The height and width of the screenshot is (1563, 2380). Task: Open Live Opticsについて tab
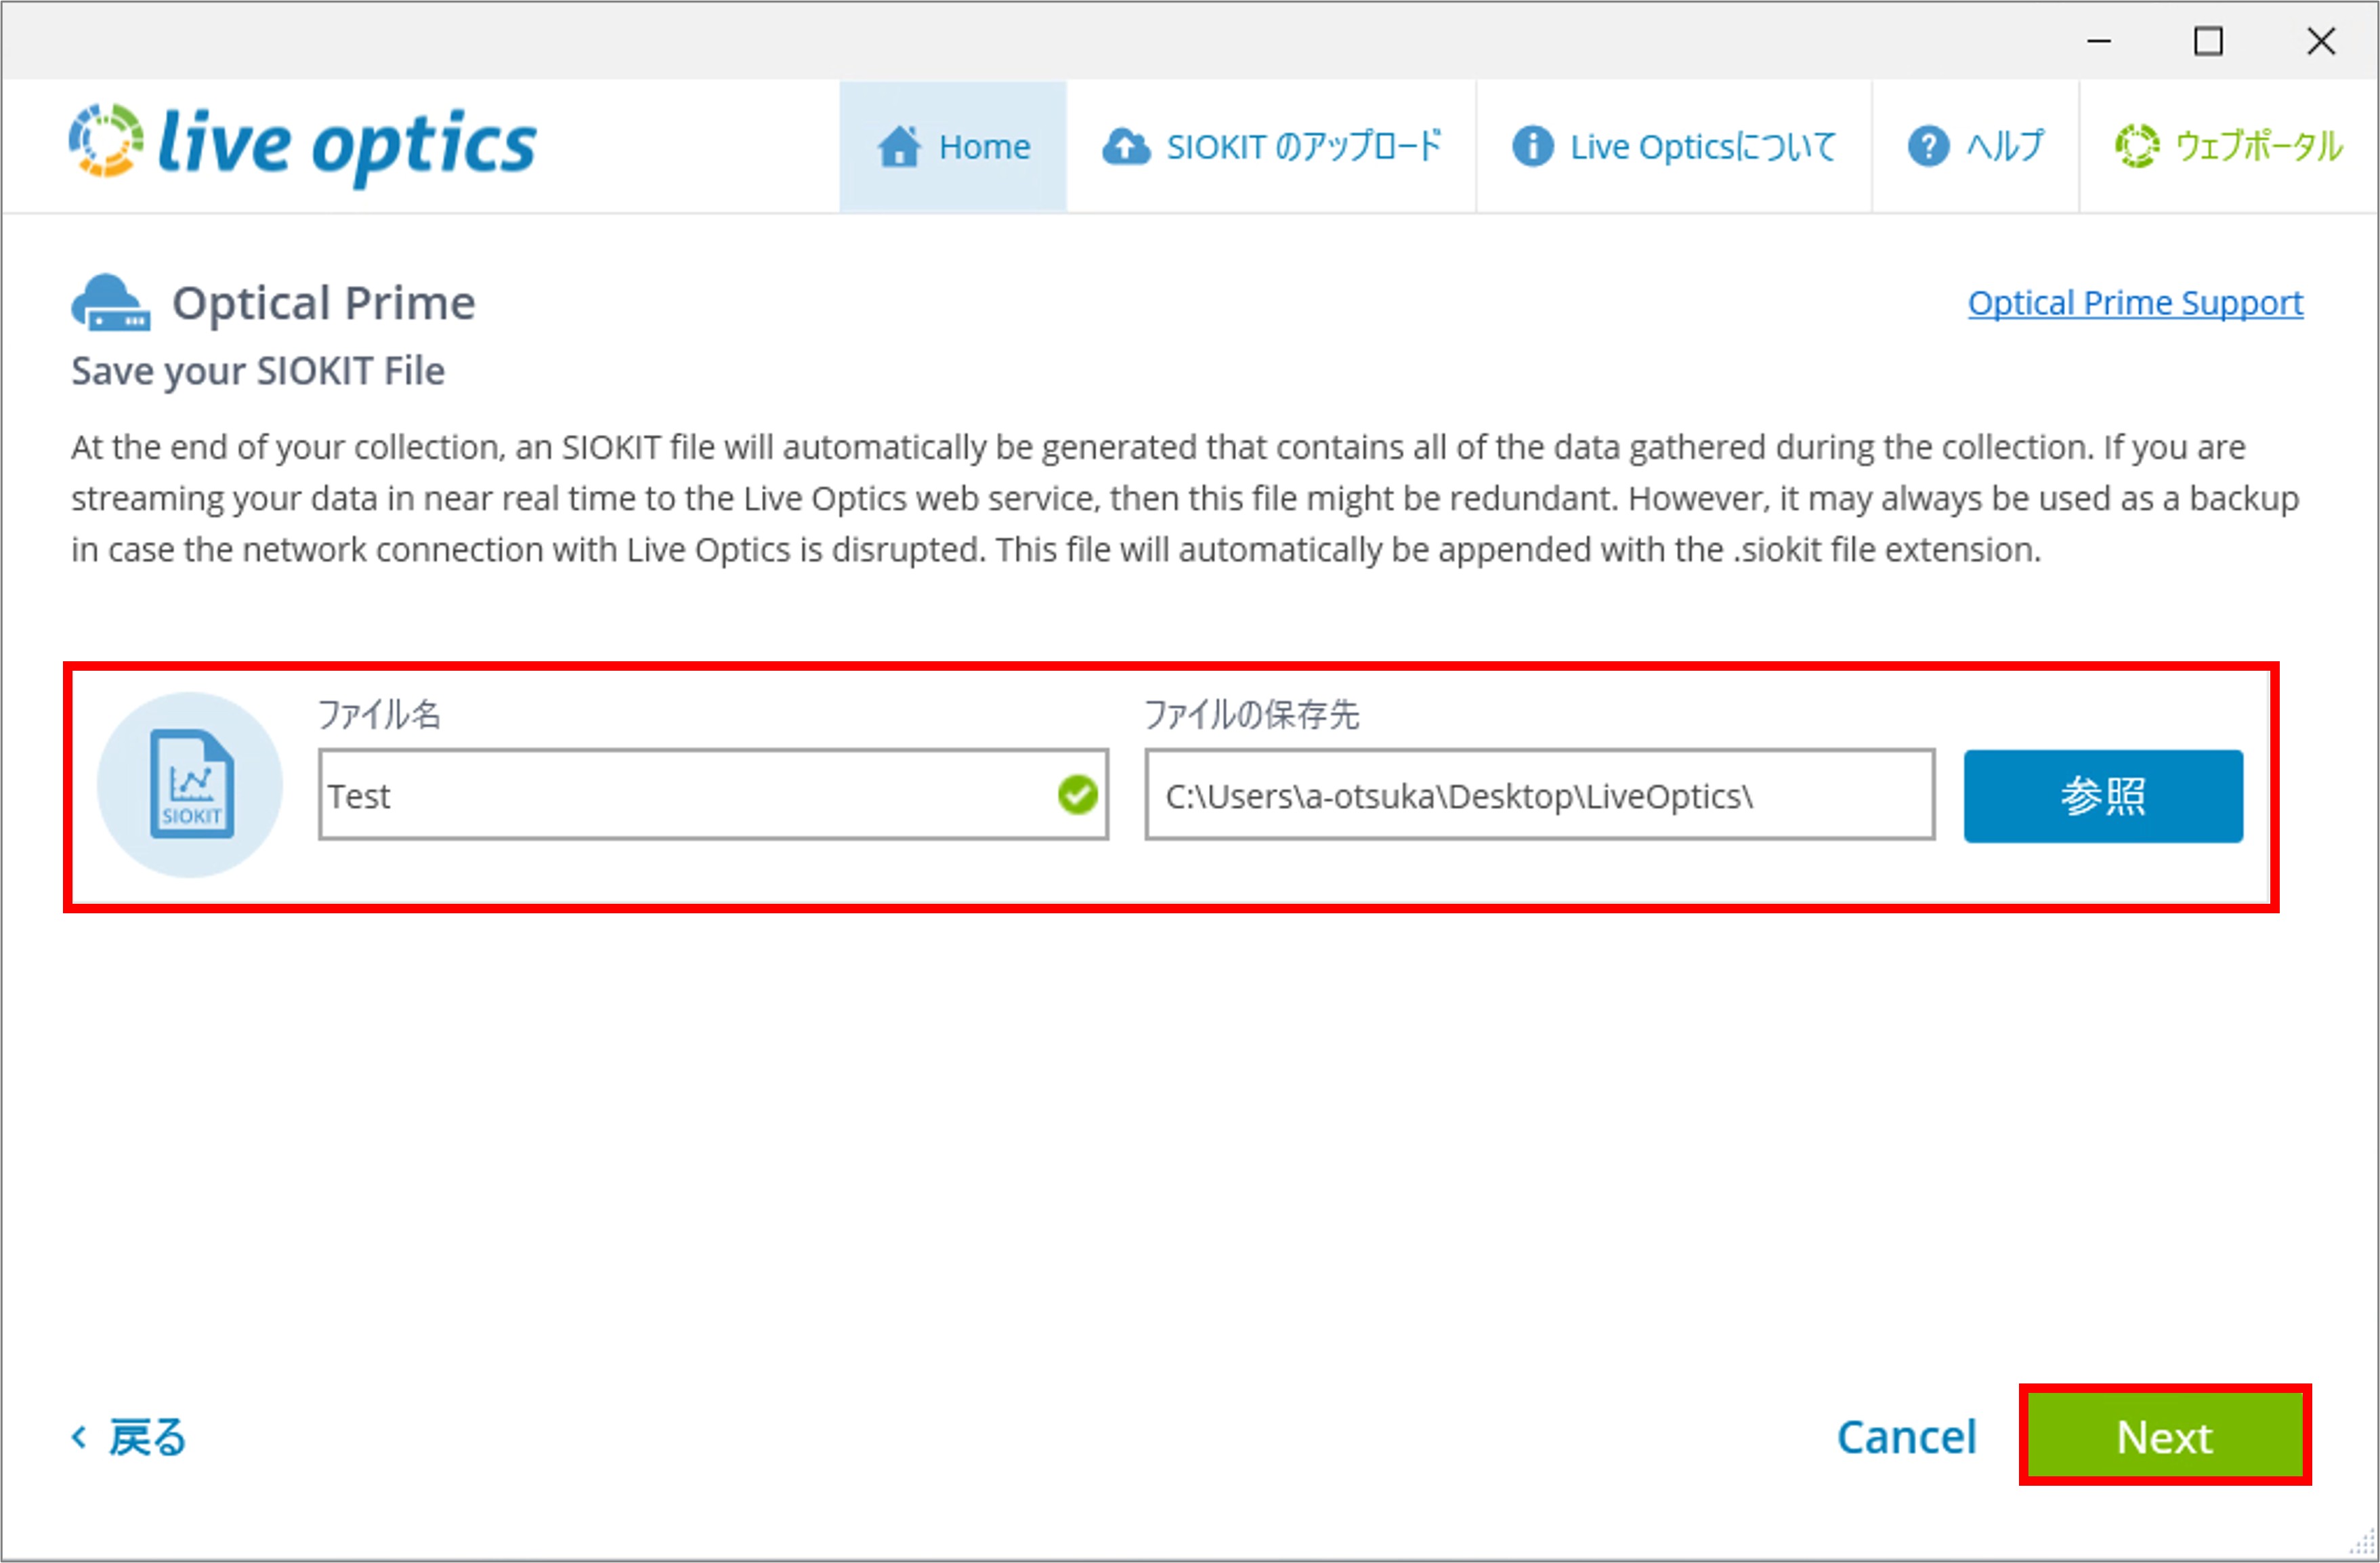click(1674, 146)
